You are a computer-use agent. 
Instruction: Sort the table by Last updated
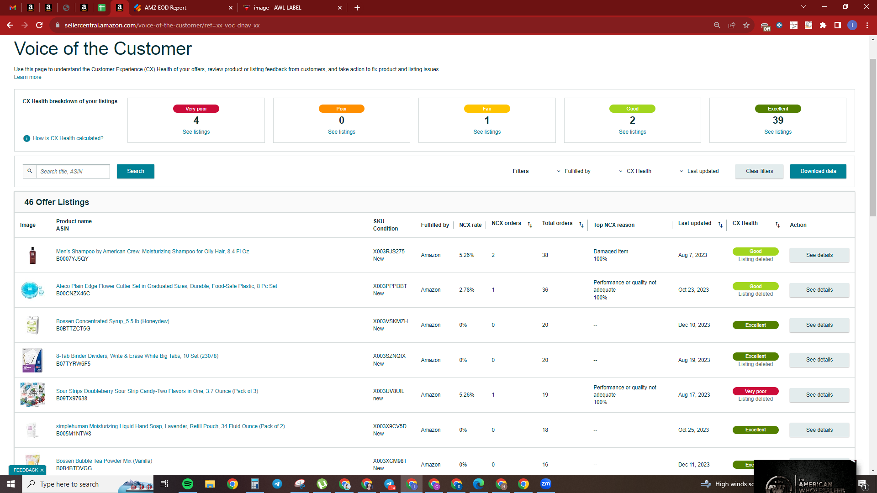coord(720,225)
